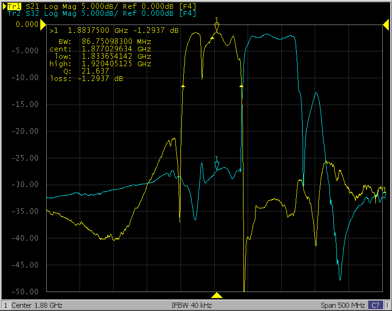Click the left bandwidth cutoff arrow marker
392x311 pixels.
point(183,86)
